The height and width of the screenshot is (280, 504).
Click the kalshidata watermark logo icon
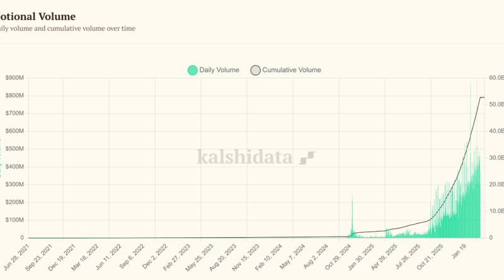(x=307, y=157)
